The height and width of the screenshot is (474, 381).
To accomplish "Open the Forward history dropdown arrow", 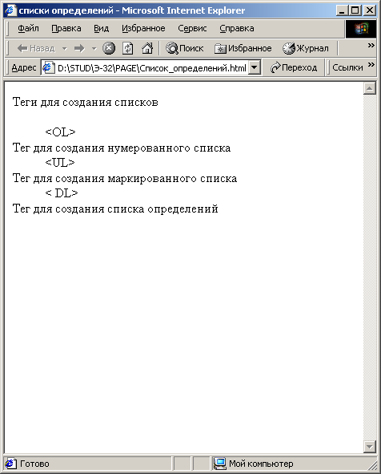I will 94,48.
